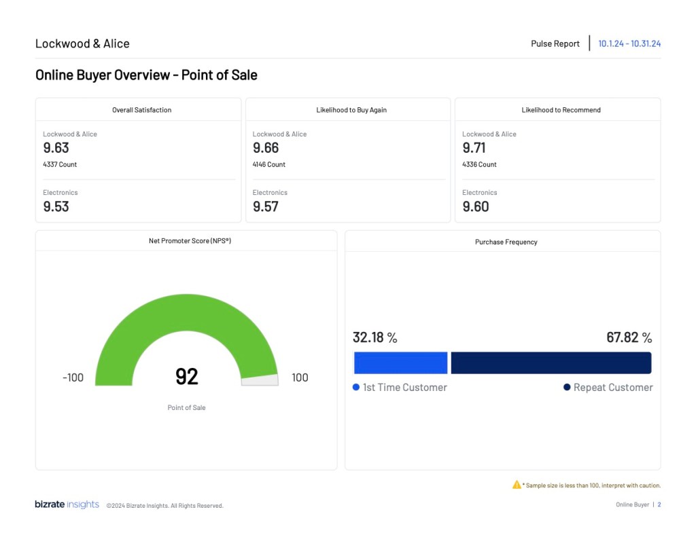The image size is (696, 537).
Task: Click the 100 gauge maximum label
Action: 300,378
